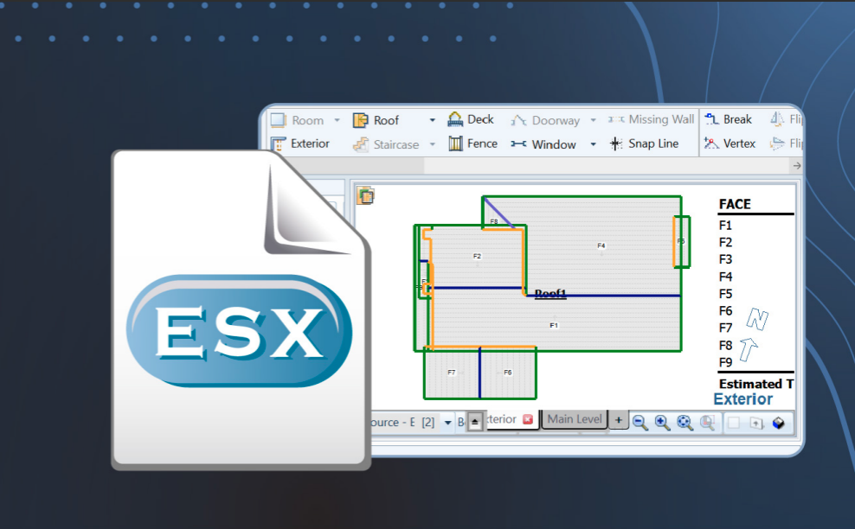This screenshot has height=529, width=855.
Task: Choose the Deck tool
Action: (x=471, y=119)
